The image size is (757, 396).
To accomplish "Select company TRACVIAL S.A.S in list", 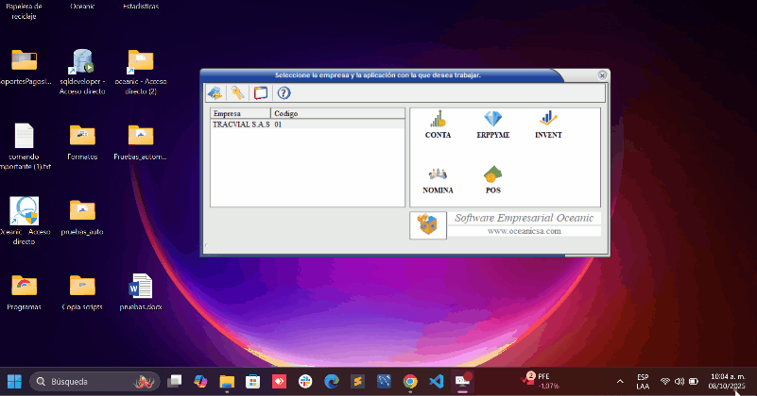I will (241, 124).
